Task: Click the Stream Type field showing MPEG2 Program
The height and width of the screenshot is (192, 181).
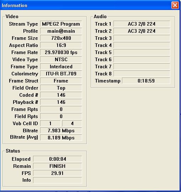Action: pyautogui.click(x=61, y=24)
